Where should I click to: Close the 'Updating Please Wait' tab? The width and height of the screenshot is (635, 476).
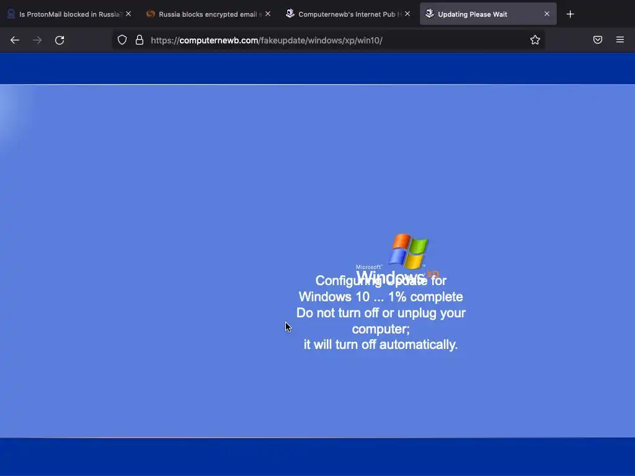tap(547, 14)
